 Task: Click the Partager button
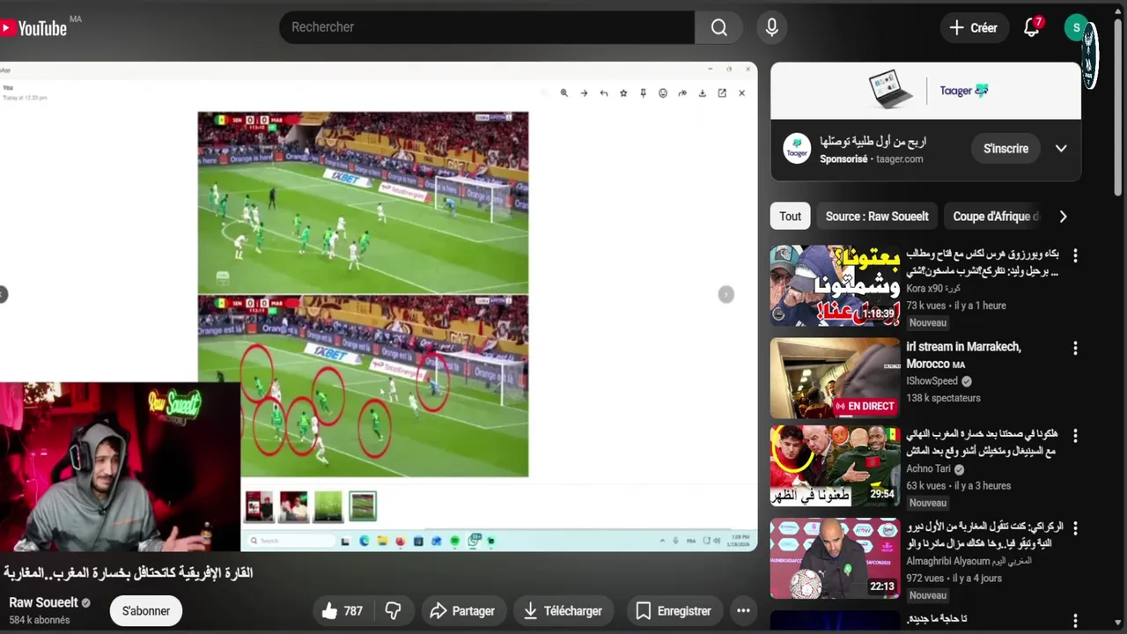coord(461,611)
